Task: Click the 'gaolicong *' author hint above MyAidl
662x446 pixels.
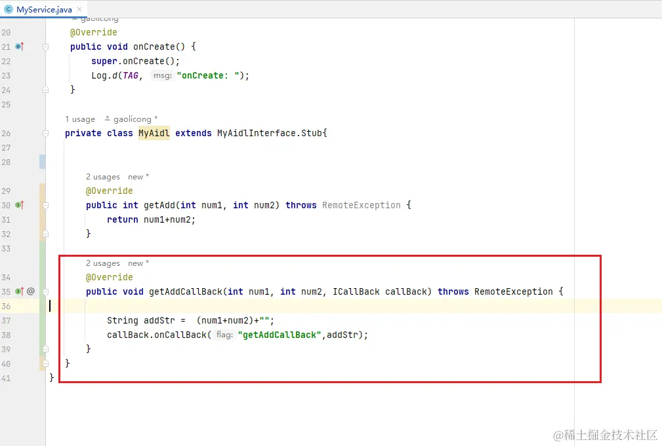Action: click(131, 119)
